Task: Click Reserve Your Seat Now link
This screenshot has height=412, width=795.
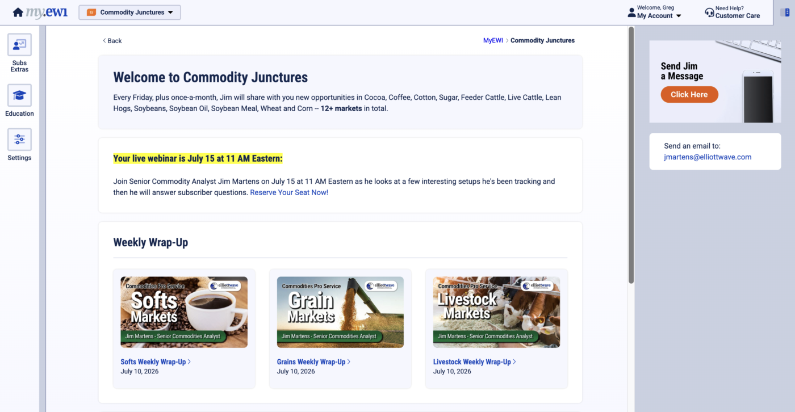Action: 289,192
